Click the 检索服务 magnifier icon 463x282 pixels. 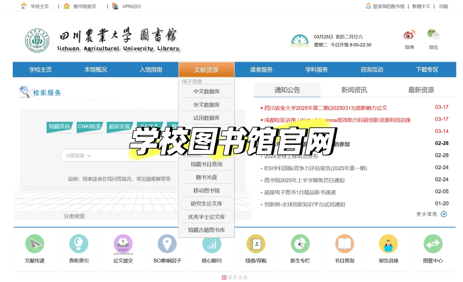pyautogui.click(x=25, y=92)
